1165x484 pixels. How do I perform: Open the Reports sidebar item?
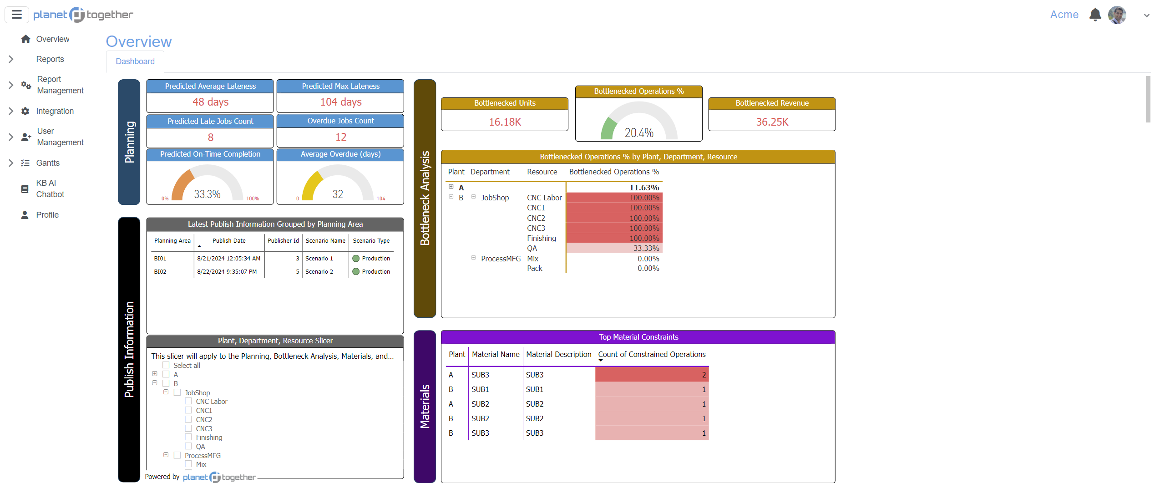coord(50,59)
